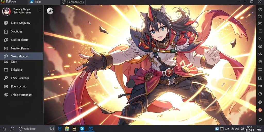Open 'Srana Ongraleg' in the sidebar
The image size is (264, 132).
21,23
